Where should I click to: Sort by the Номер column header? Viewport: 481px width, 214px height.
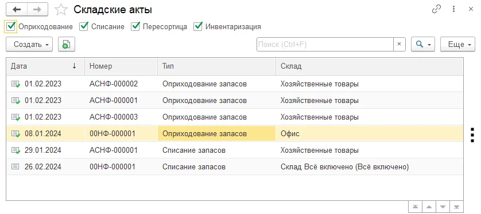pos(121,66)
